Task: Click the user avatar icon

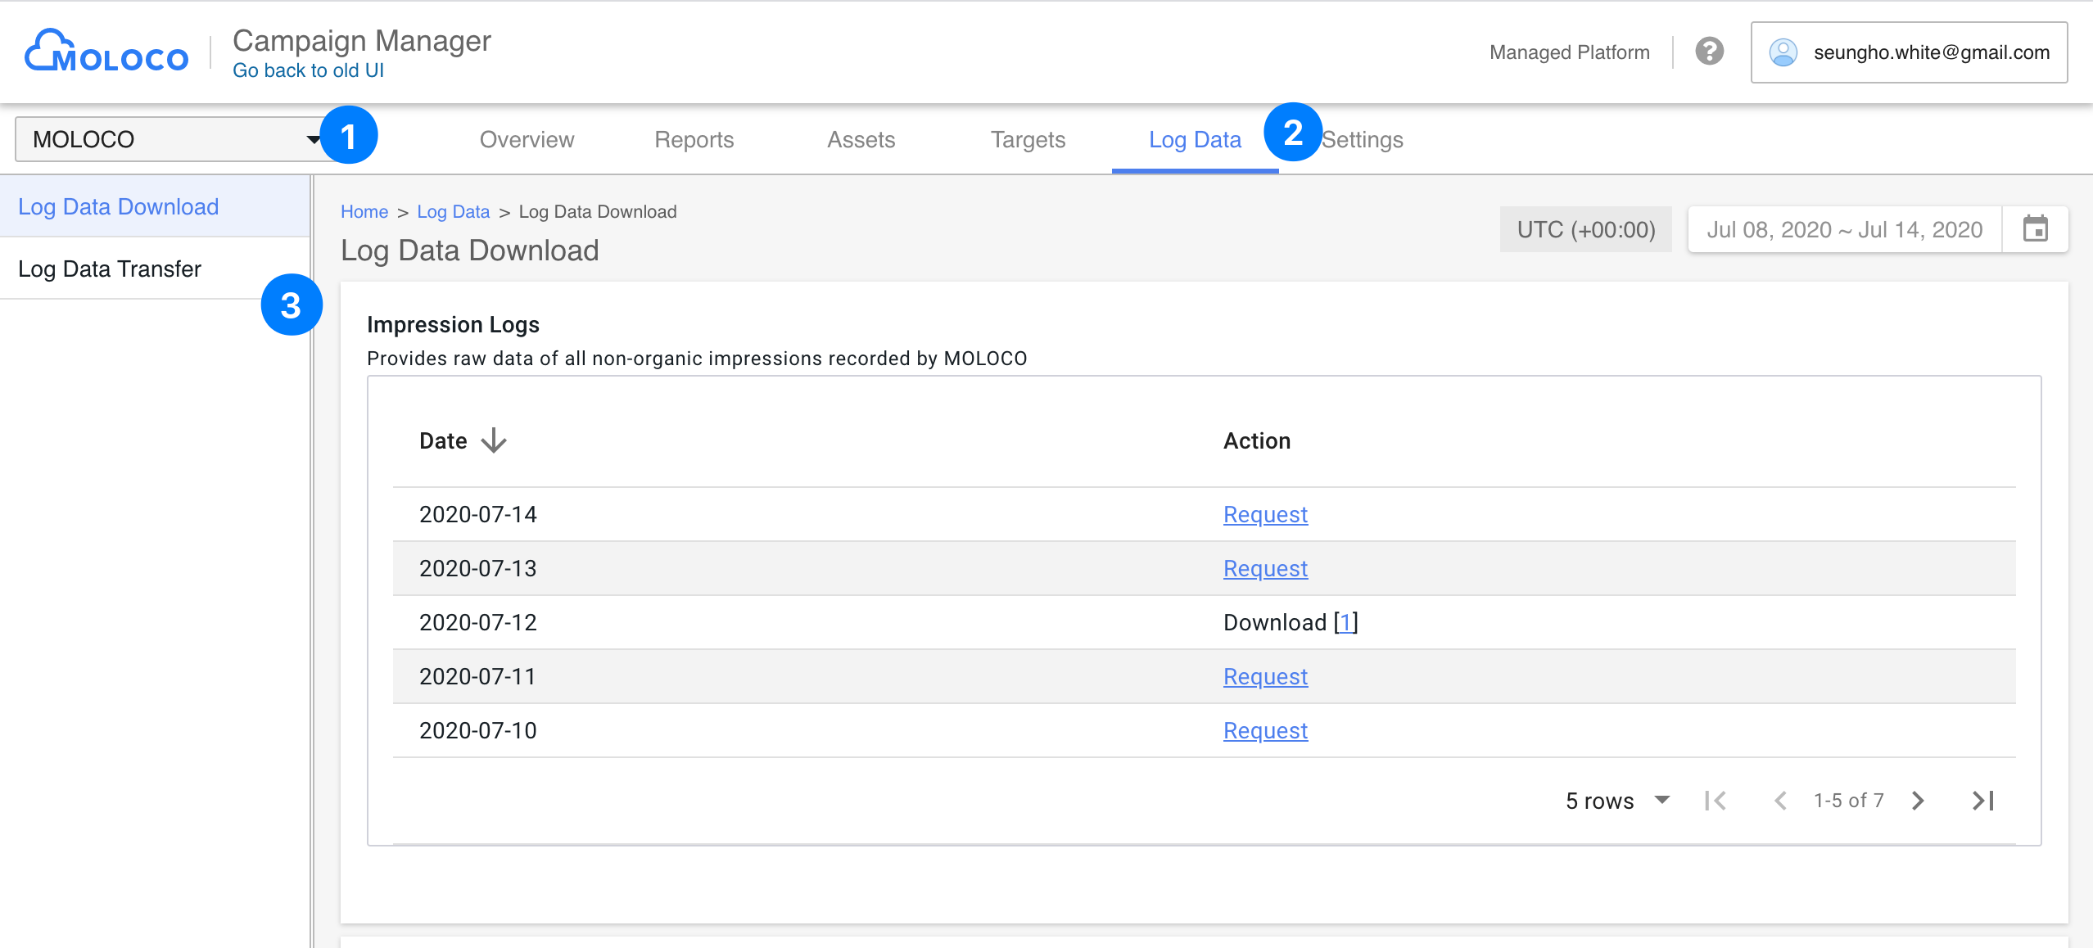Action: tap(1783, 52)
